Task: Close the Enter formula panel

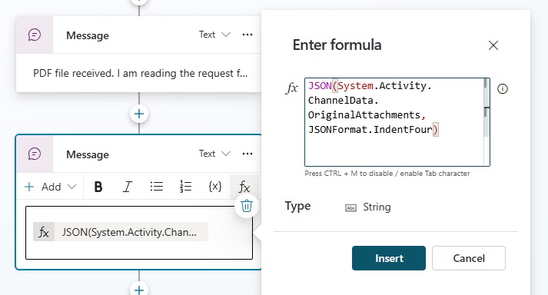Action: [493, 45]
